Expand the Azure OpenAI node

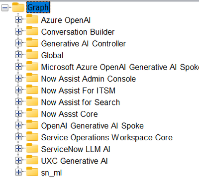(18, 19)
